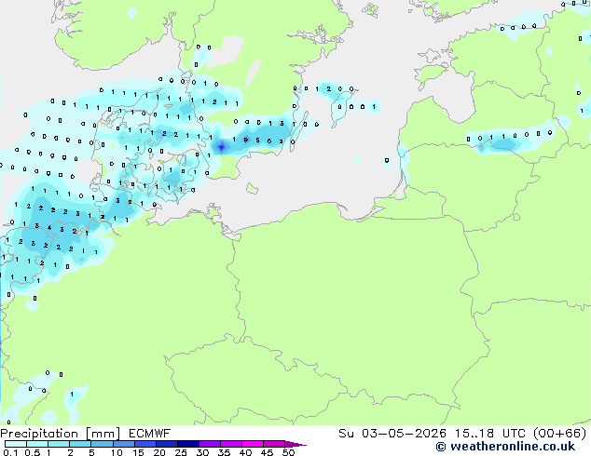Click the 40–45 mm magenta legend swatch
Viewport: 591px width, 456px height.
pyautogui.click(x=253, y=444)
